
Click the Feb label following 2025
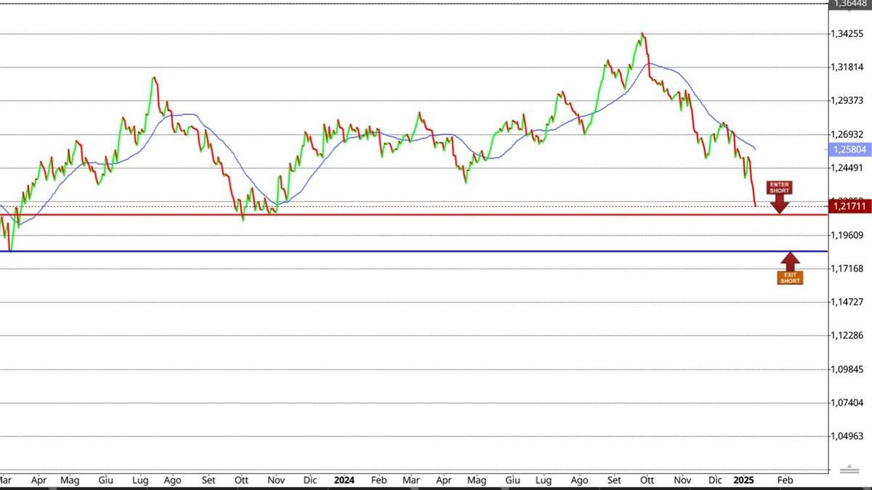coord(784,481)
